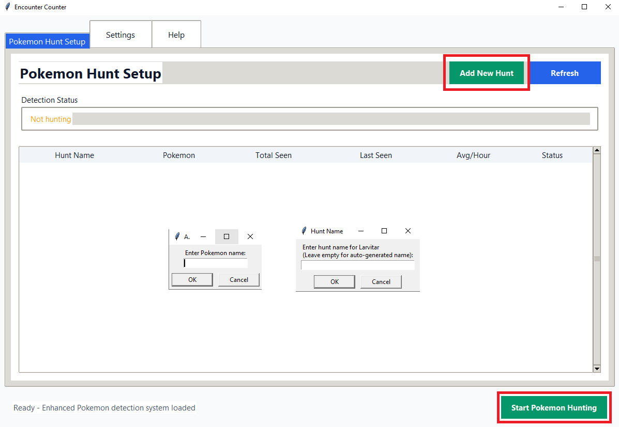The width and height of the screenshot is (619, 427).
Task: Close the Encounter Counter window
Action: pyautogui.click(x=608, y=7)
